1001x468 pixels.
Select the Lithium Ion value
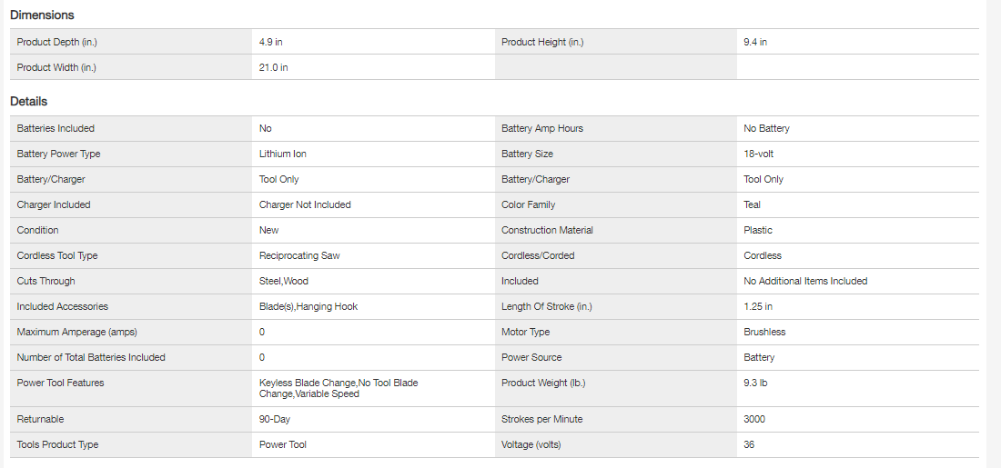coord(282,154)
